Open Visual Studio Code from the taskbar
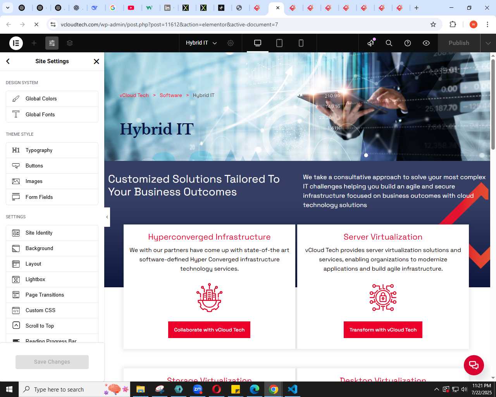Viewport: 496px width, 397px height. 293,389
